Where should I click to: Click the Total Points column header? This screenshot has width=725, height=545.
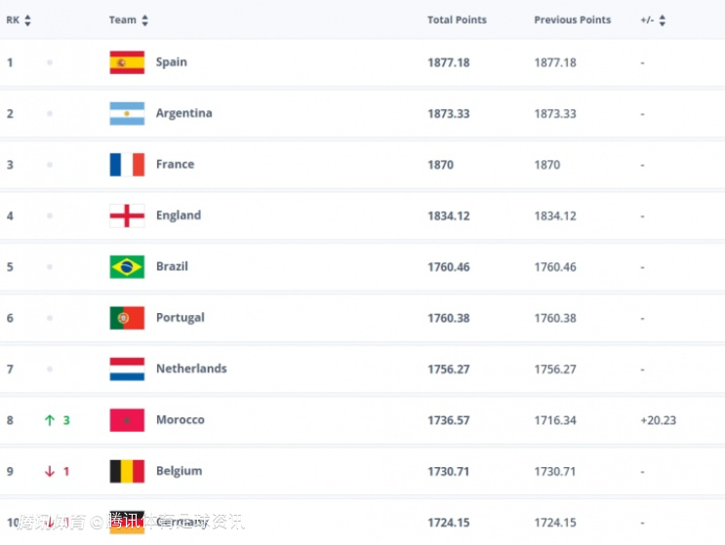(x=457, y=20)
